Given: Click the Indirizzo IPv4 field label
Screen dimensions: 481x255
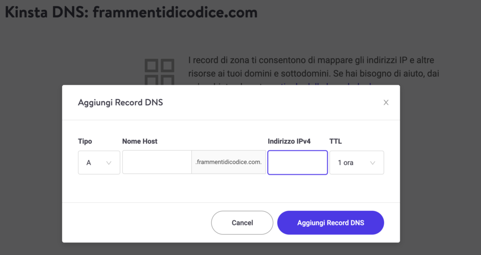Looking at the screenshot, I should 289,141.
